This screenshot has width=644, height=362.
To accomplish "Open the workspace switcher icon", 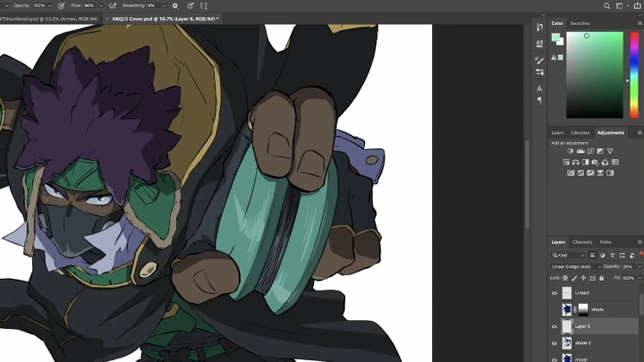I will tap(619, 5).
